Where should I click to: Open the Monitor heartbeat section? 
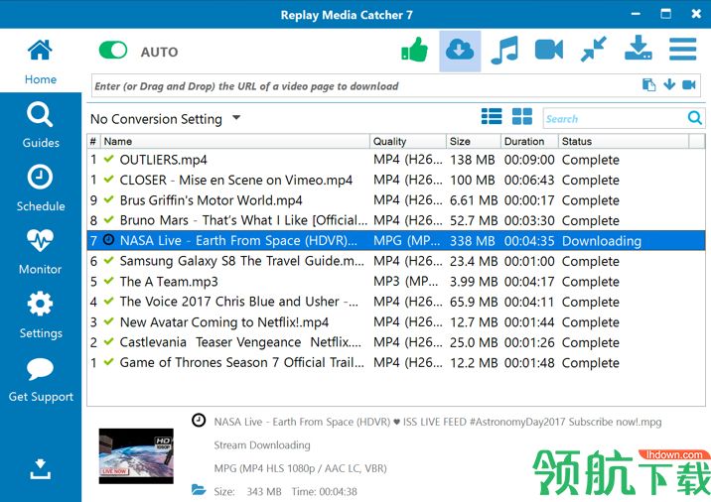coord(41,252)
